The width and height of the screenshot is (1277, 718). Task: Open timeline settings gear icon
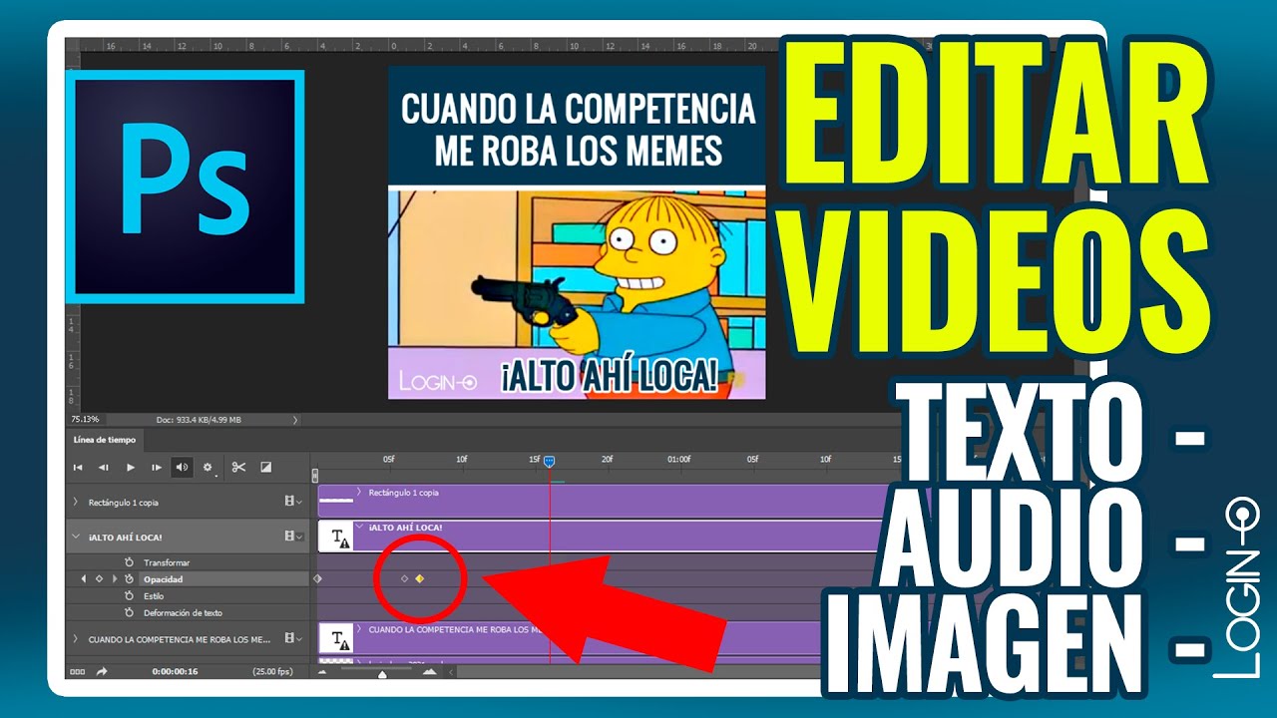point(208,467)
